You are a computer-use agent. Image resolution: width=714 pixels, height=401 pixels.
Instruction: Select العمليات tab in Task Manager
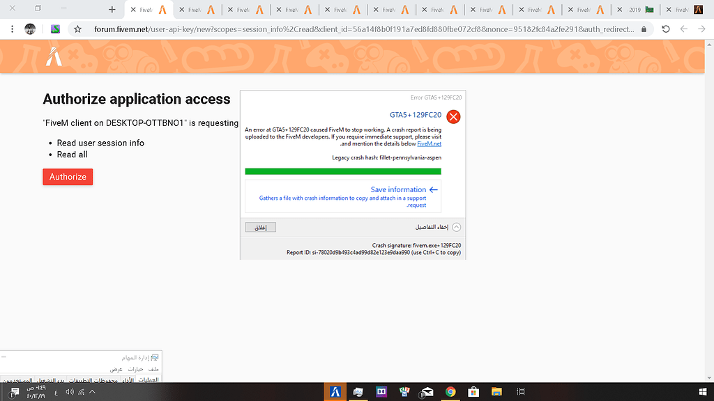149,379
